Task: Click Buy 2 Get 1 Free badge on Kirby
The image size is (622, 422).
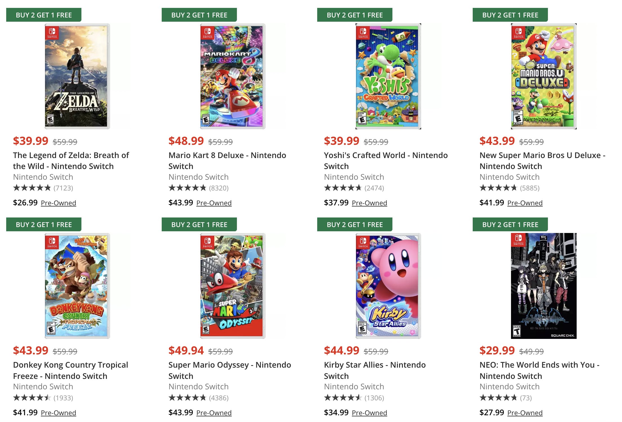Action: click(x=355, y=225)
